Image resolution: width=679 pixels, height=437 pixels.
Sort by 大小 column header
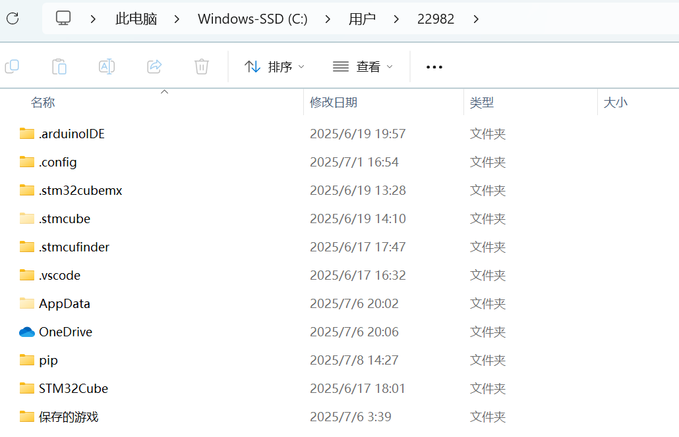coord(615,103)
